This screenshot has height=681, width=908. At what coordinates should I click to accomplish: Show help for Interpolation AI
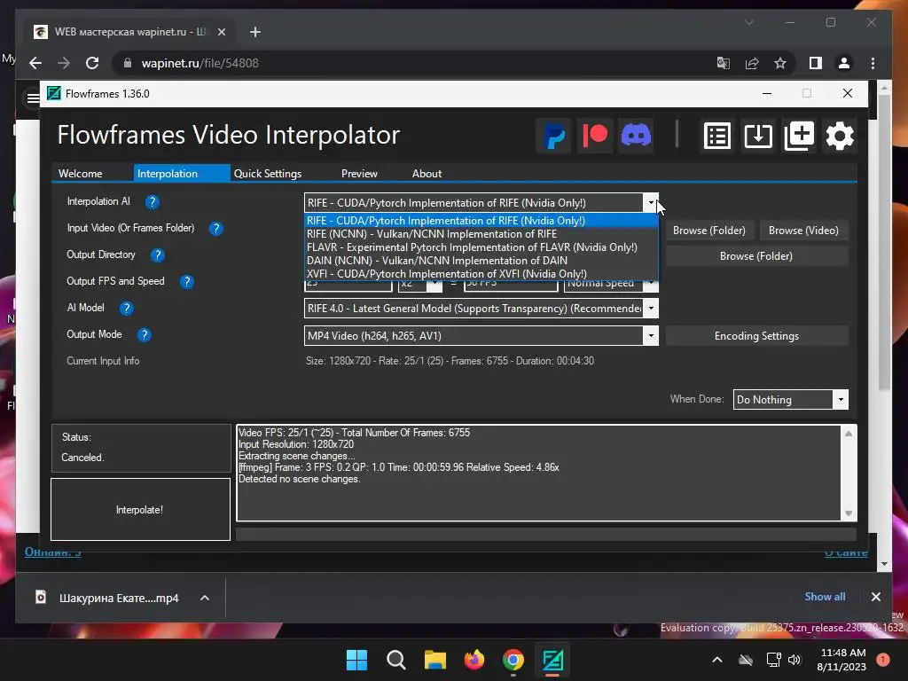(152, 202)
